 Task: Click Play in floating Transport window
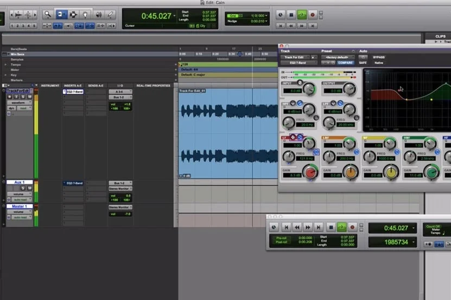(342, 227)
